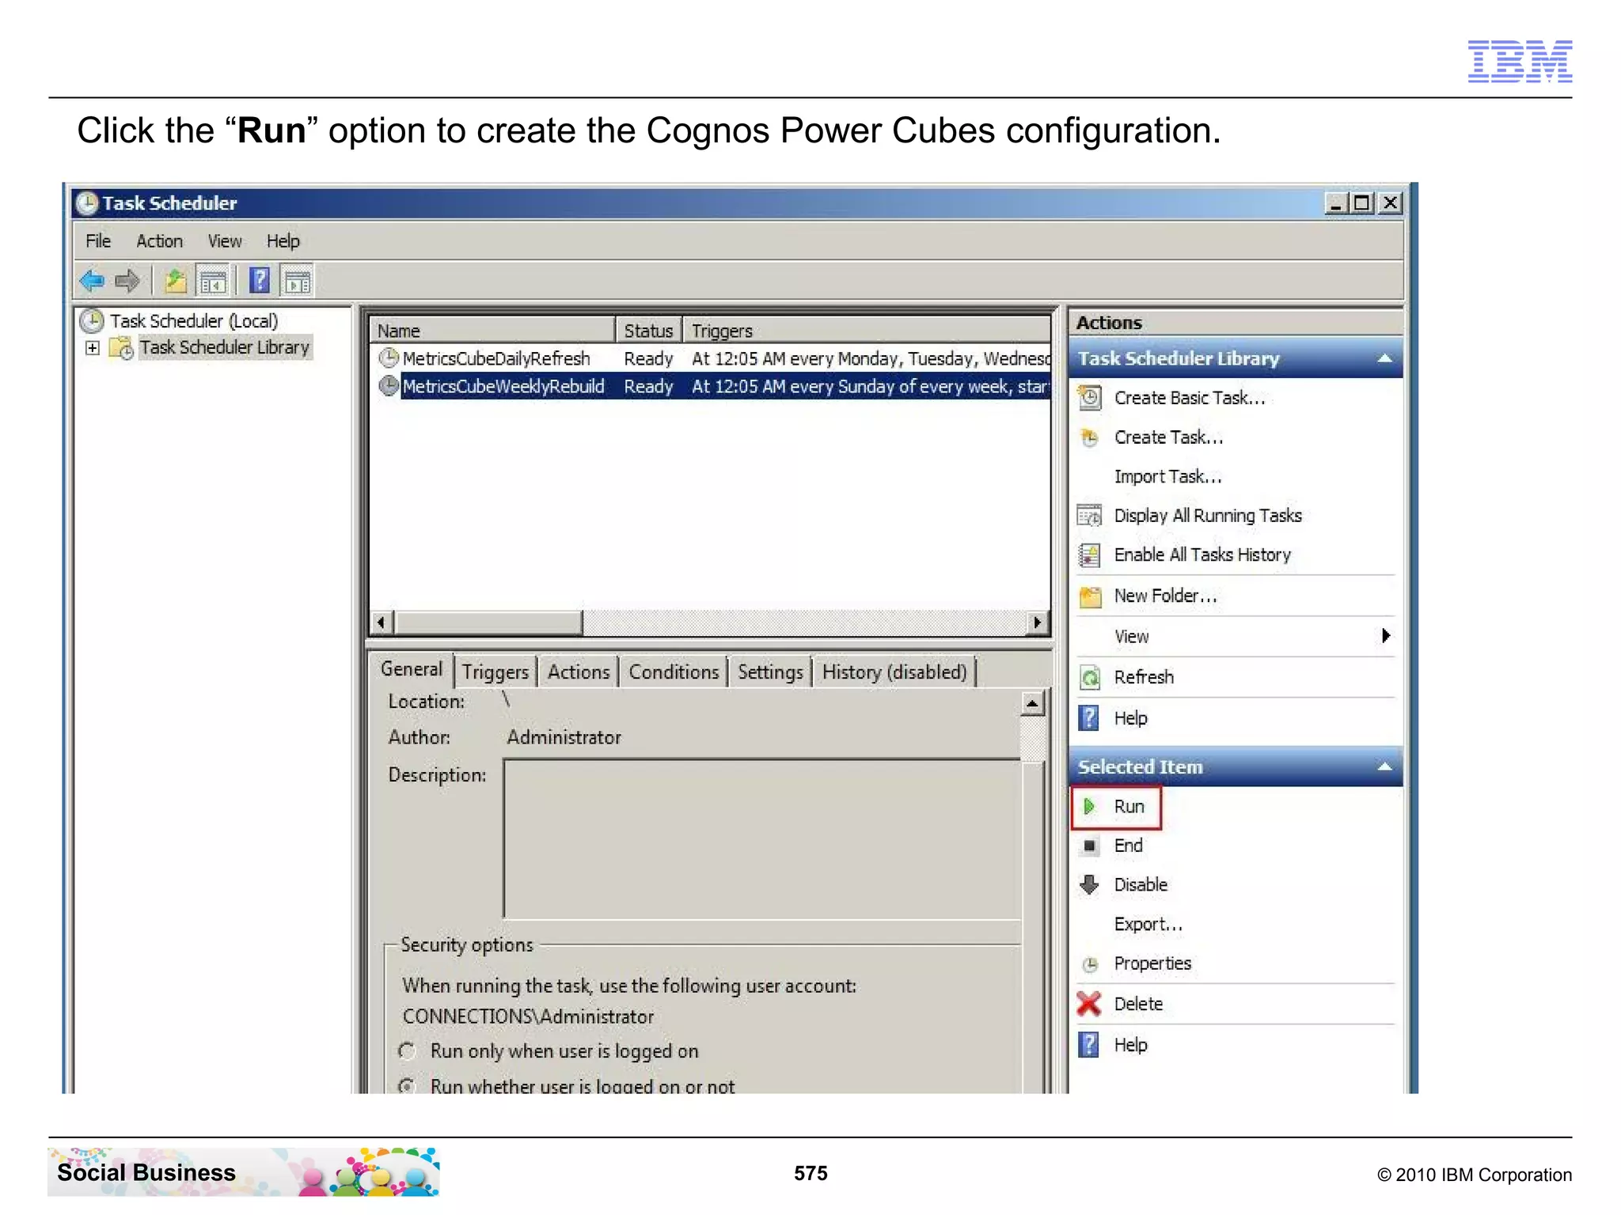Click Help icon under Selected Item

click(x=1089, y=1045)
